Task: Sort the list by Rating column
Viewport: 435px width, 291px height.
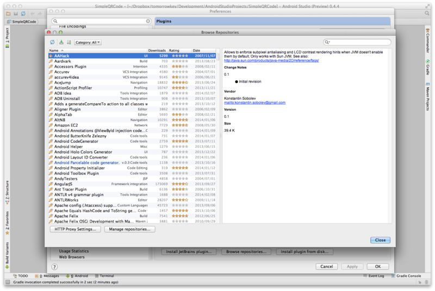Action: click(x=179, y=50)
